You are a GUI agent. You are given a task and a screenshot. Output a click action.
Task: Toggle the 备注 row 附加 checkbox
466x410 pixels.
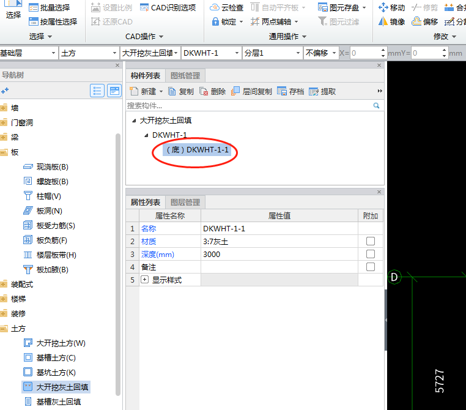coord(371,267)
